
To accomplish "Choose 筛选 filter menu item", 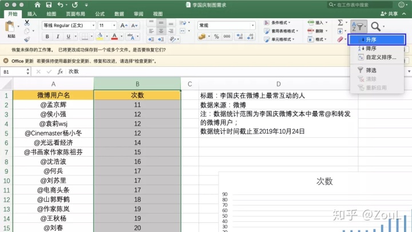I will pos(377,70).
